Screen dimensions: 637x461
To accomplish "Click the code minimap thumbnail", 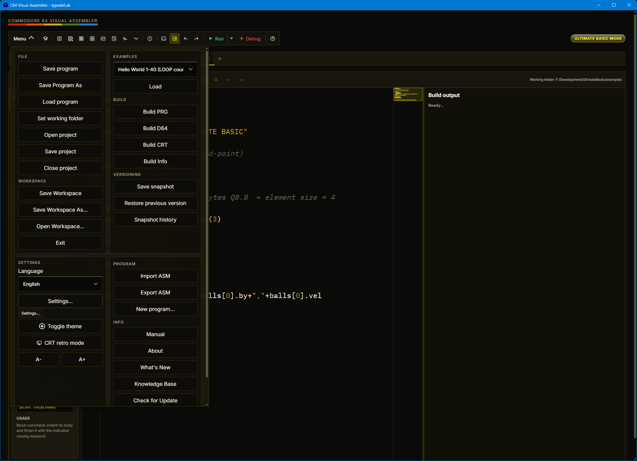I will [x=408, y=94].
